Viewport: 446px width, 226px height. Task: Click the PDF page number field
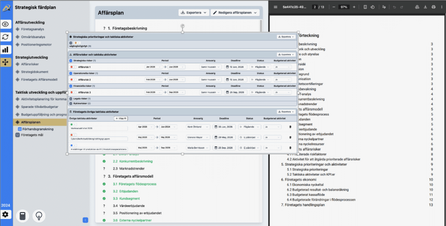pyautogui.click(x=314, y=7)
